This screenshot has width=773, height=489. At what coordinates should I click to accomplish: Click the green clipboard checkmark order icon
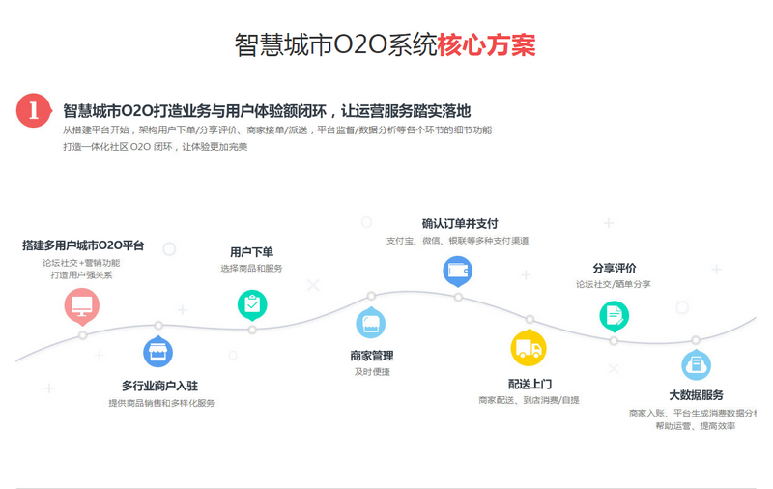tap(252, 304)
